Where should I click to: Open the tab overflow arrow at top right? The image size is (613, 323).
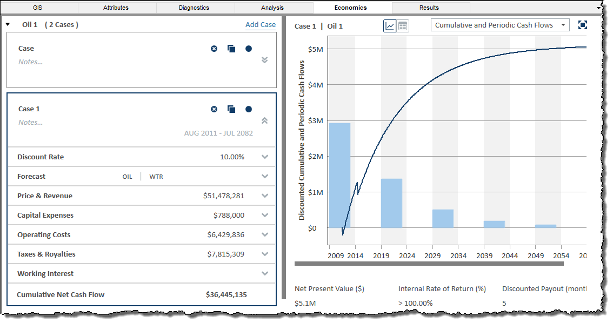pos(598,8)
